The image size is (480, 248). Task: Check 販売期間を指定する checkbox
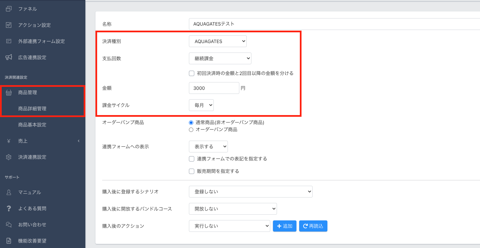tap(192, 171)
